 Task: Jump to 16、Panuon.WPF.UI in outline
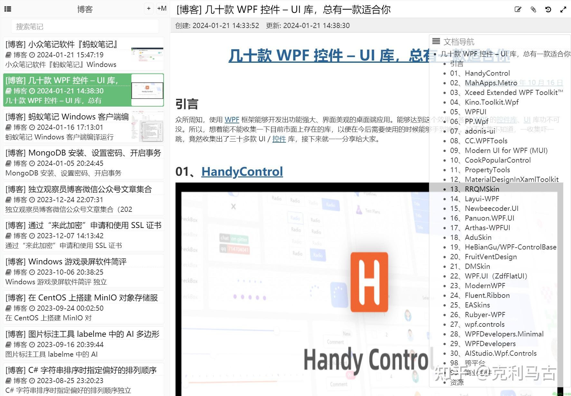click(482, 218)
